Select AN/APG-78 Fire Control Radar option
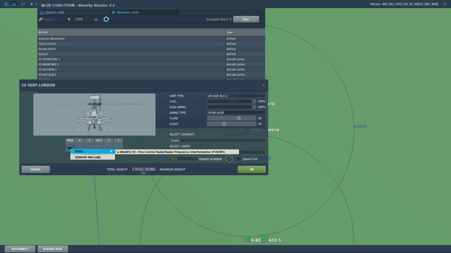 (177, 152)
